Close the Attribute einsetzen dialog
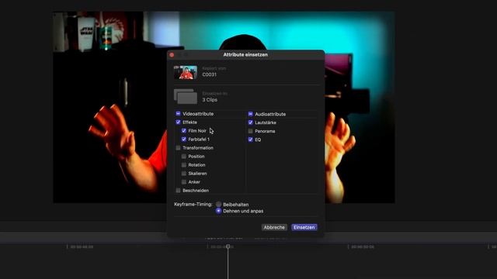This screenshot has height=279, width=497. point(172,55)
